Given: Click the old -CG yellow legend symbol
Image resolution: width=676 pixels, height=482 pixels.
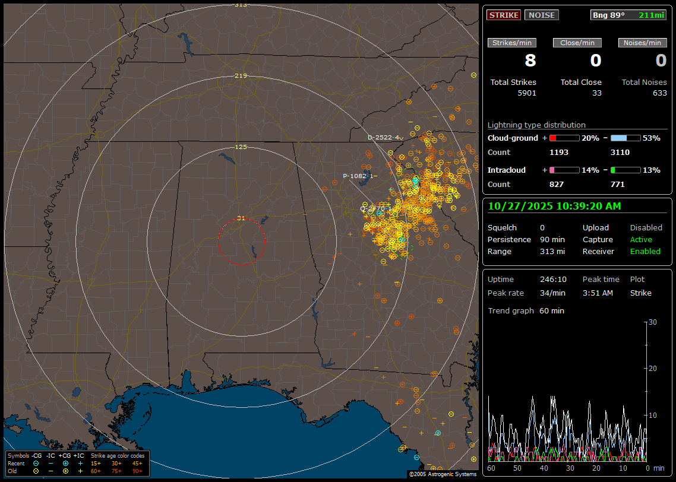Looking at the screenshot, I should 36,471.
